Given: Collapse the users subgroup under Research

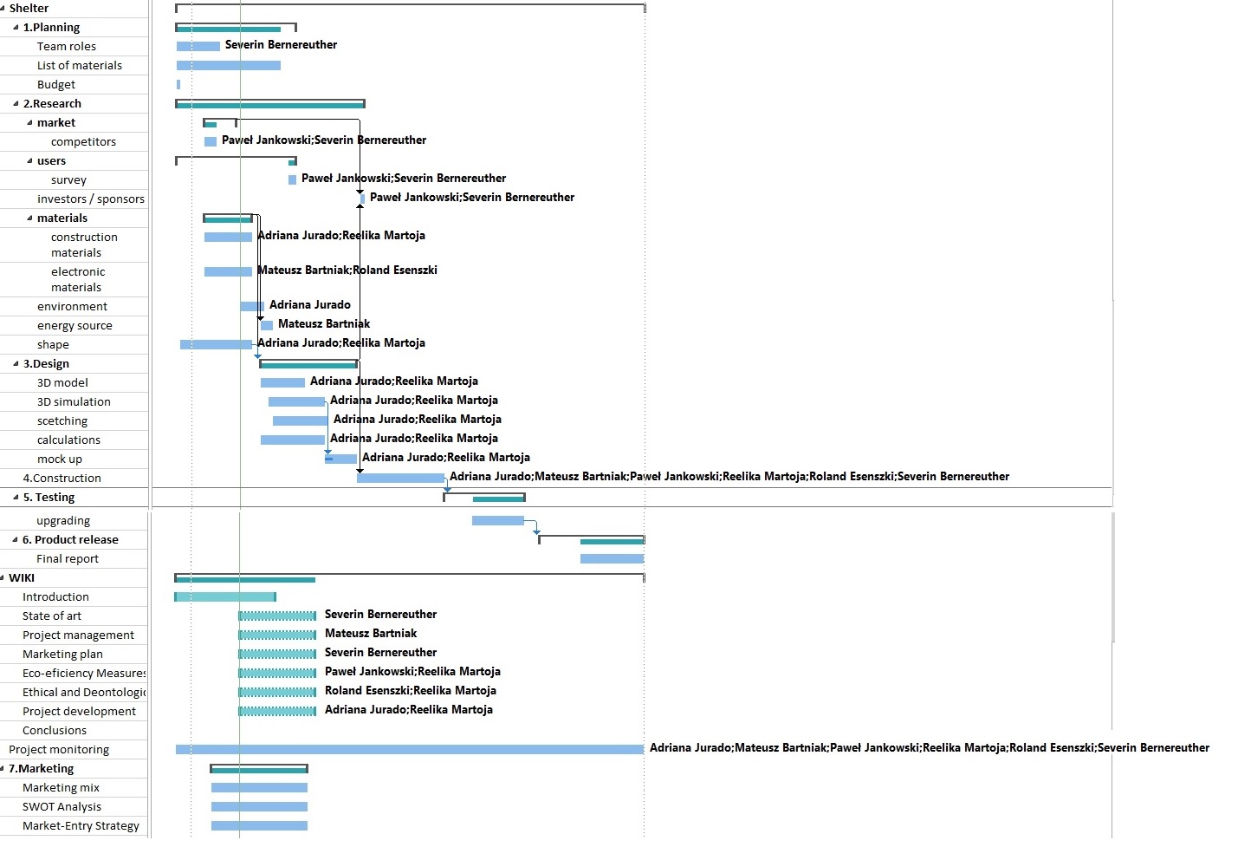Looking at the screenshot, I should tap(29, 161).
